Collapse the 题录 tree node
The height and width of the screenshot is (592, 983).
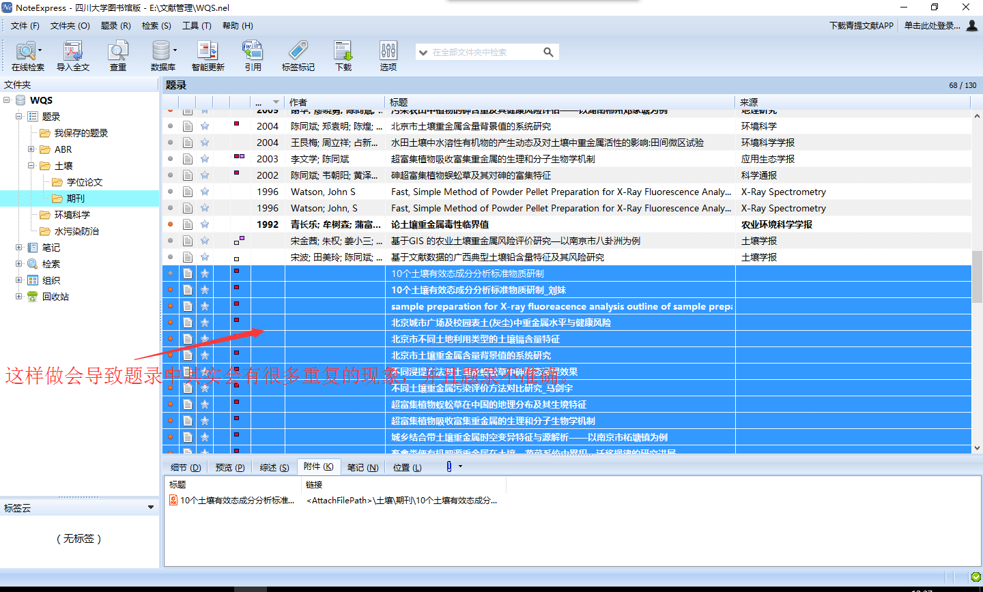(19, 117)
